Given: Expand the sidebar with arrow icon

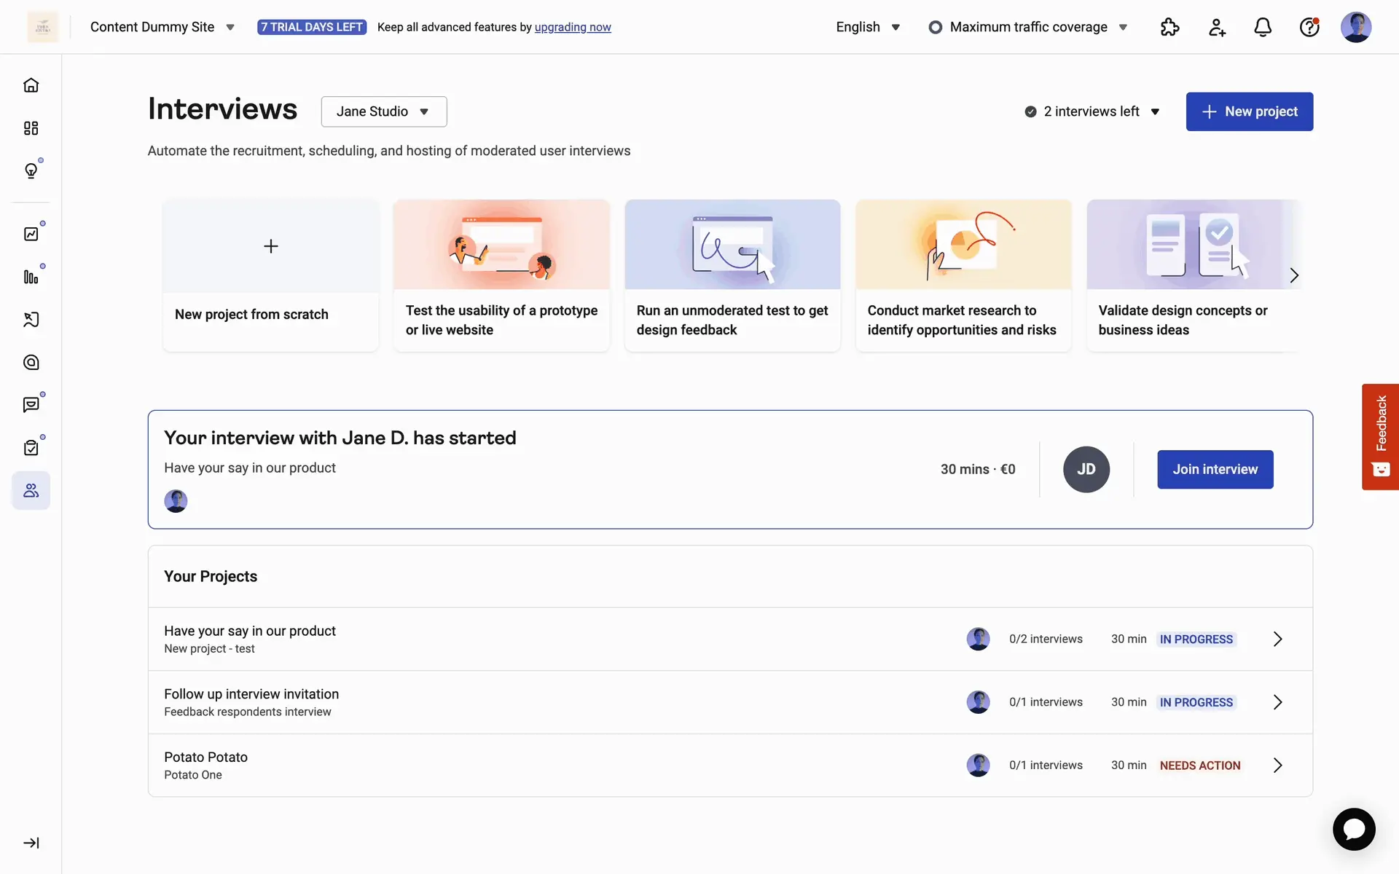Looking at the screenshot, I should point(31,843).
